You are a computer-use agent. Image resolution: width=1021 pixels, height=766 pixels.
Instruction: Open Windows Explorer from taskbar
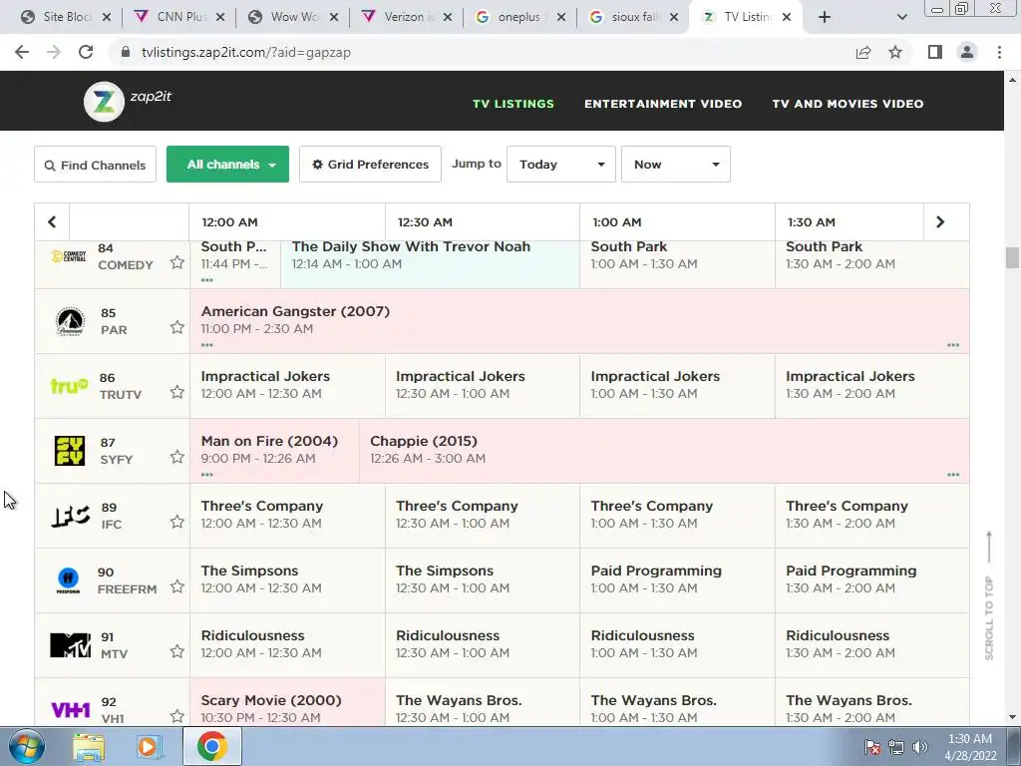point(89,746)
